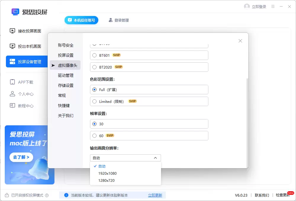Click 去了解 > banner button

21,157
